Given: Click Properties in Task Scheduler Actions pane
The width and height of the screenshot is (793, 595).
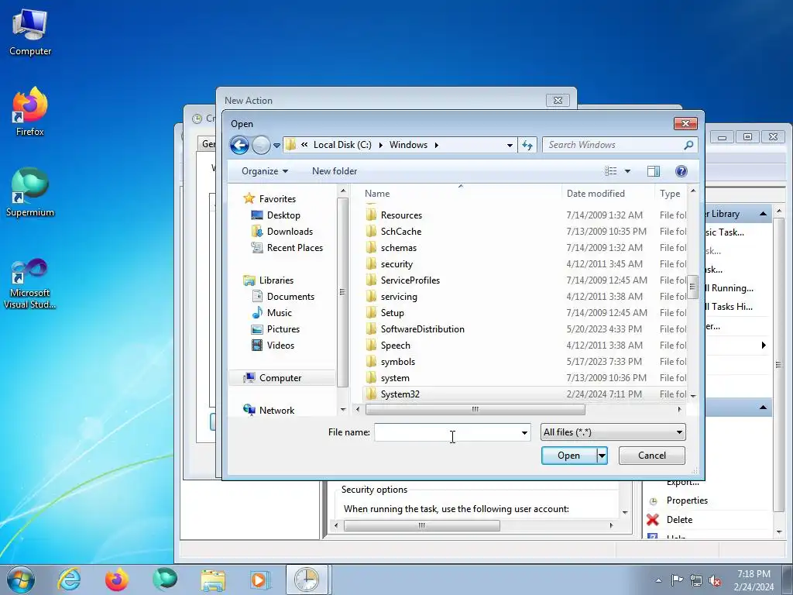Looking at the screenshot, I should (687, 500).
